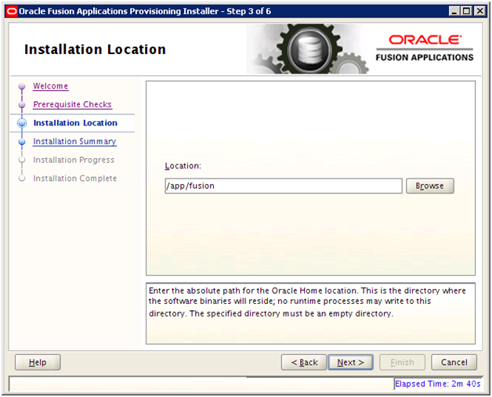Click the disabled Finish button

[402, 363]
